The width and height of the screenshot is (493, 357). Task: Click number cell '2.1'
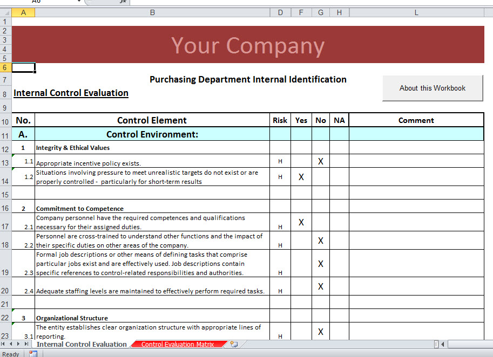23,222
